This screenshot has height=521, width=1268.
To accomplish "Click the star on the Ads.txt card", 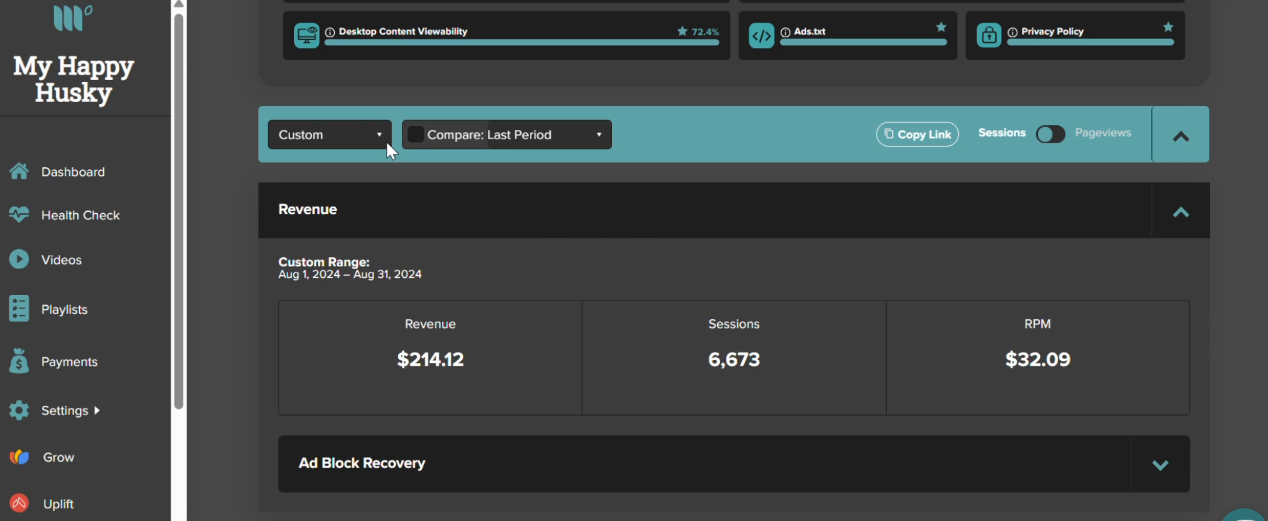I will (941, 27).
